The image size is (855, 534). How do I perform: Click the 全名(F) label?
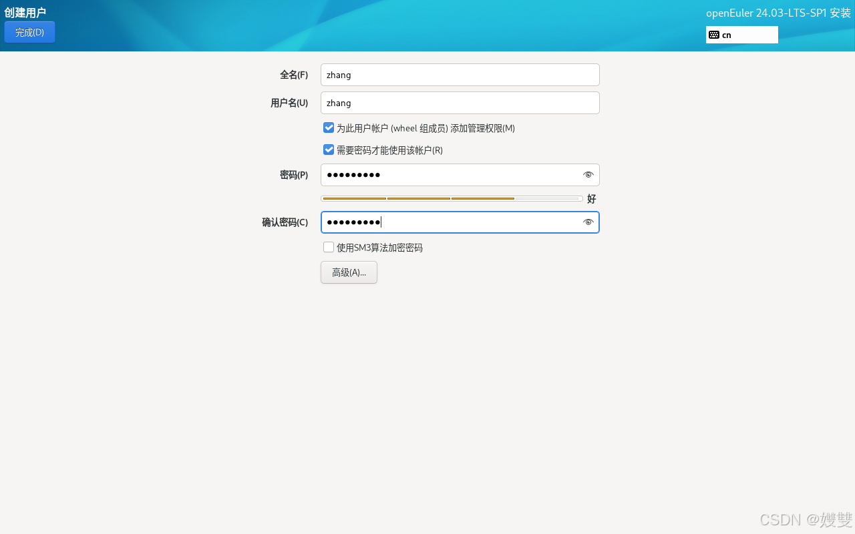[x=294, y=75]
